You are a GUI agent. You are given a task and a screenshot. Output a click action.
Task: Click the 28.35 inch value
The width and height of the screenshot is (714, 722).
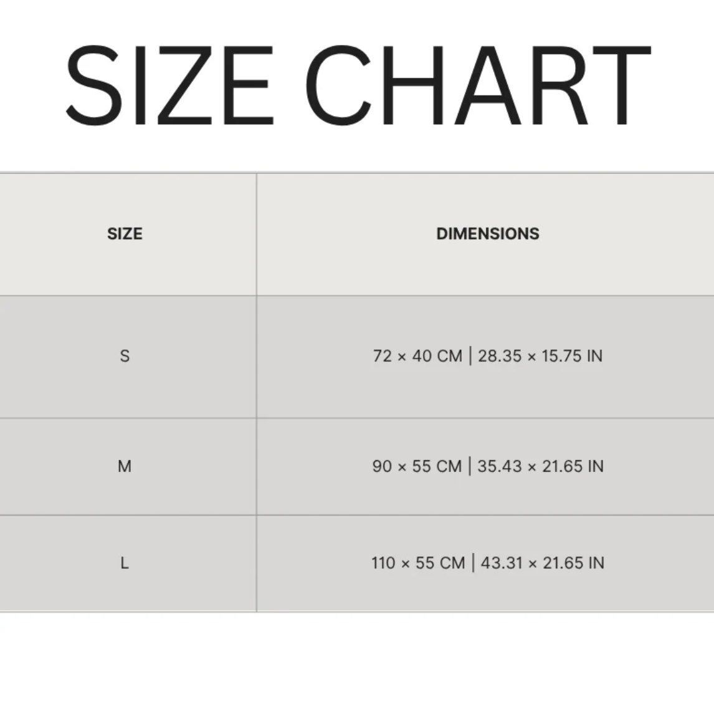click(500, 356)
